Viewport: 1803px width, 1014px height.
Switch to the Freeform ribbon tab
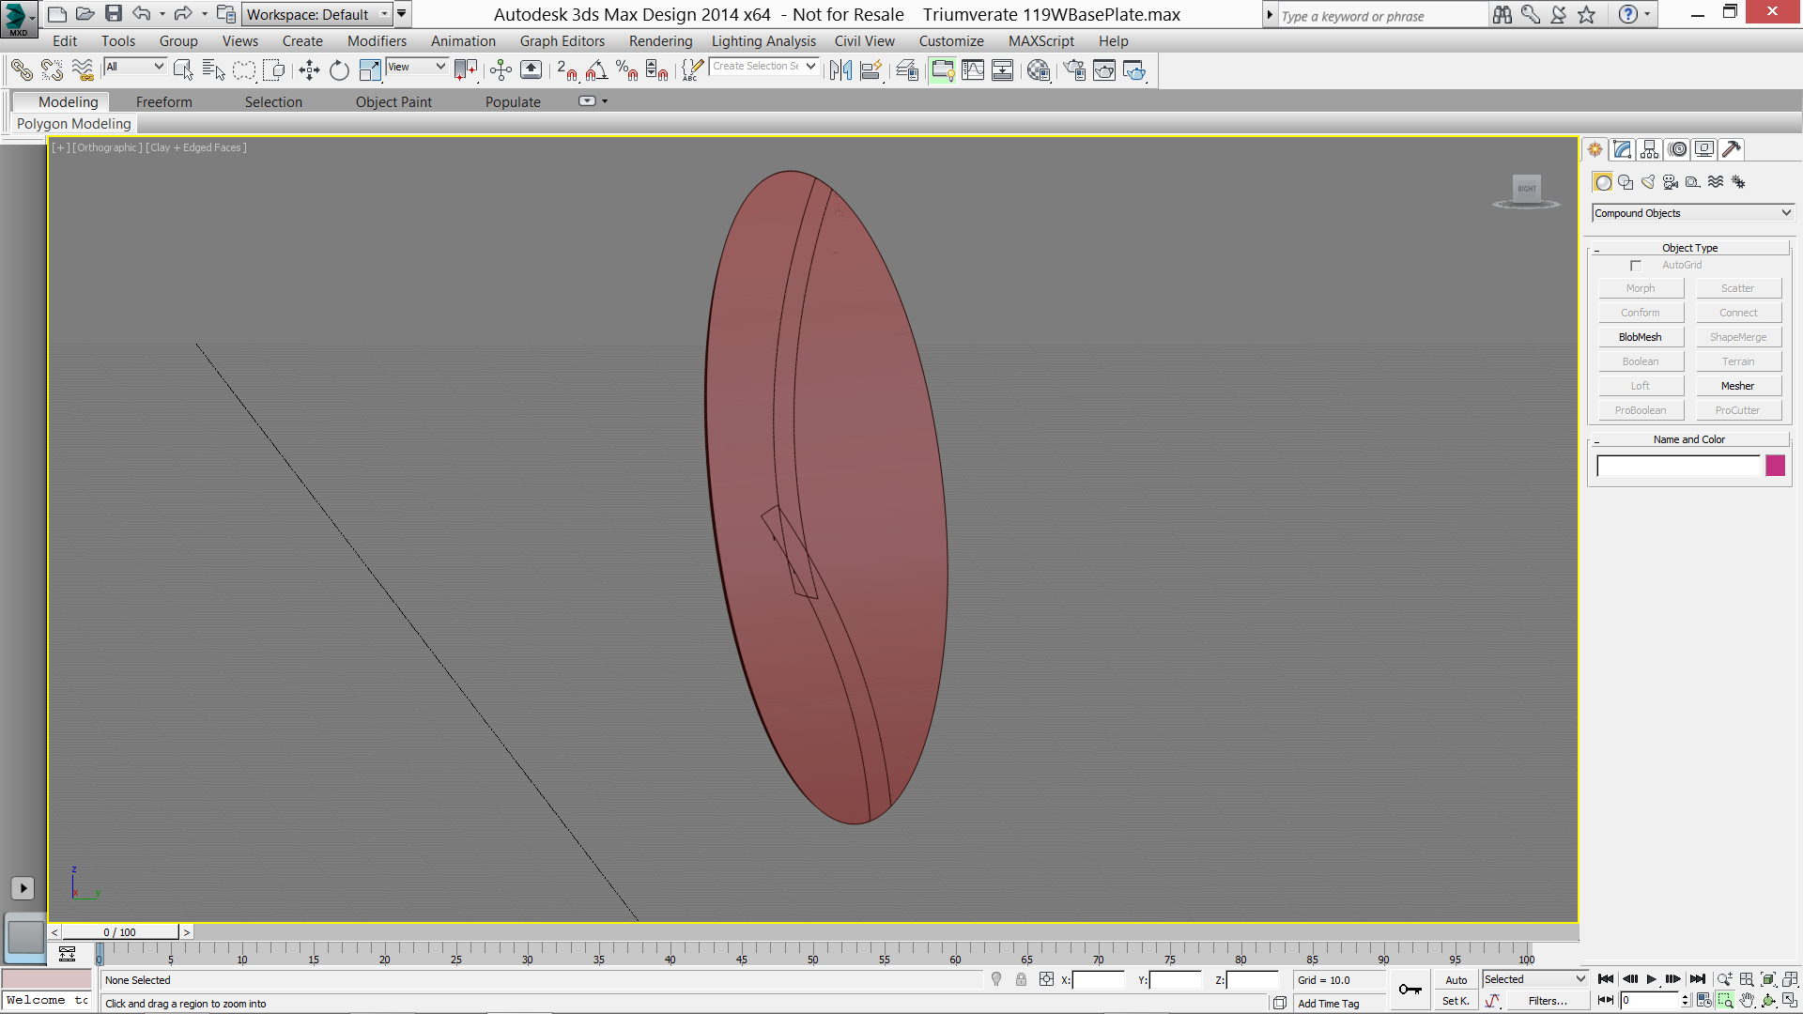(163, 102)
